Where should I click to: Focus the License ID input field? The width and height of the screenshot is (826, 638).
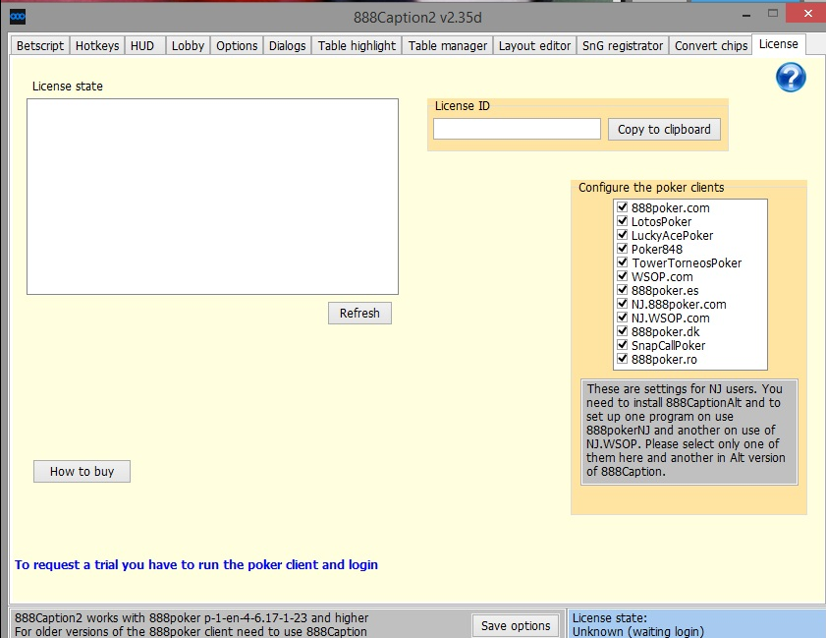coord(517,129)
